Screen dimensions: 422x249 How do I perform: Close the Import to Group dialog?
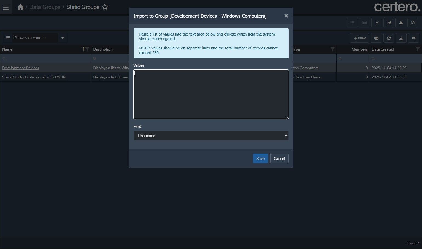(x=286, y=16)
